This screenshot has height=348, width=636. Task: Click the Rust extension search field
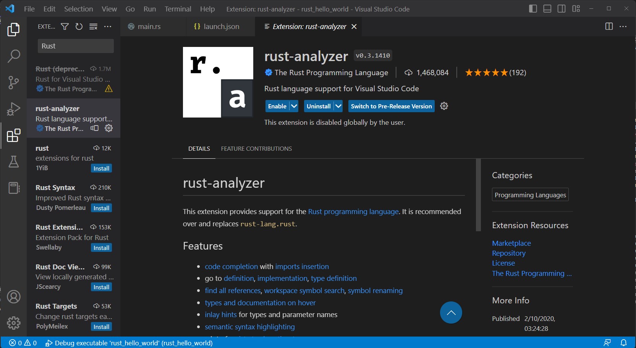click(76, 46)
